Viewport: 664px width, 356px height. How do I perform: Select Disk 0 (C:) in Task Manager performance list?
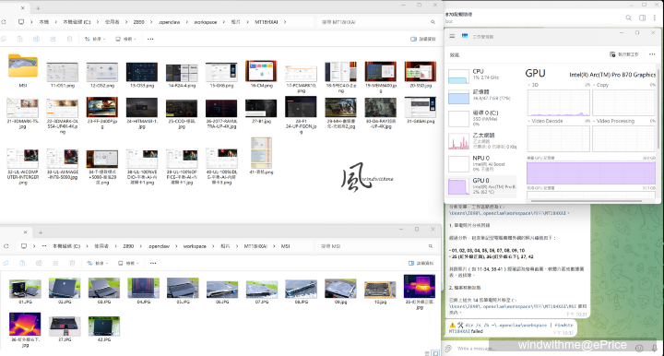[482, 118]
